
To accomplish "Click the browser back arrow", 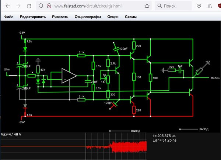I will coord(8,6).
